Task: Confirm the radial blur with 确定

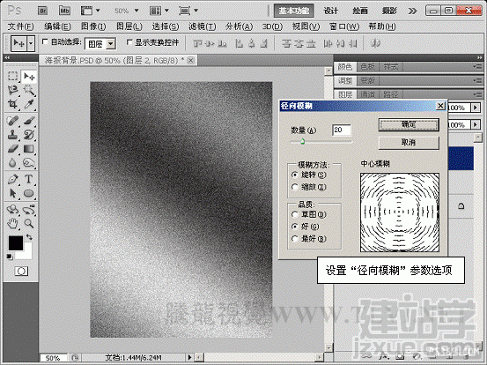Action: tap(409, 124)
